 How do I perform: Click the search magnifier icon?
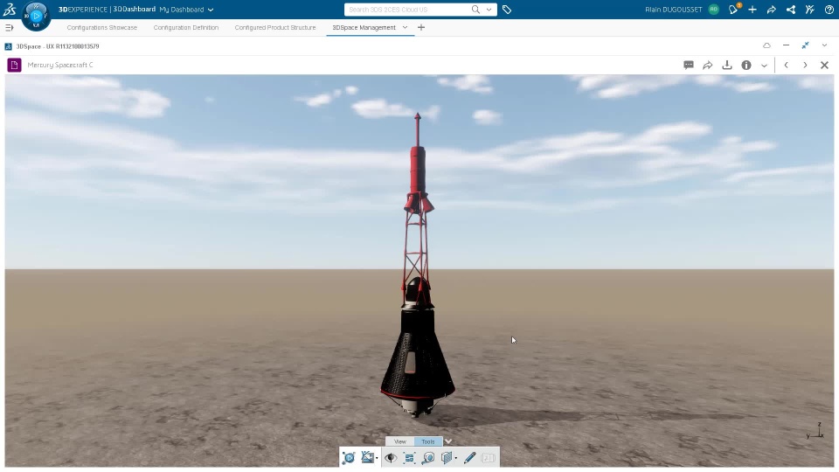pos(475,9)
